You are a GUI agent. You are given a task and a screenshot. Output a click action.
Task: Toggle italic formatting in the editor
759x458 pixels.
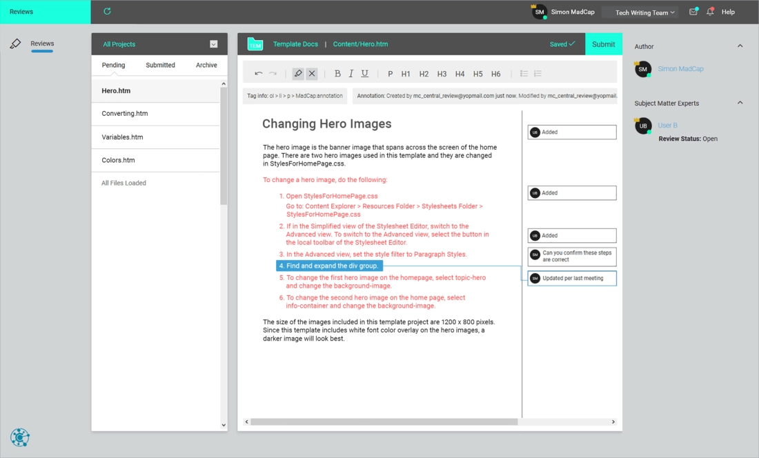(351, 73)
